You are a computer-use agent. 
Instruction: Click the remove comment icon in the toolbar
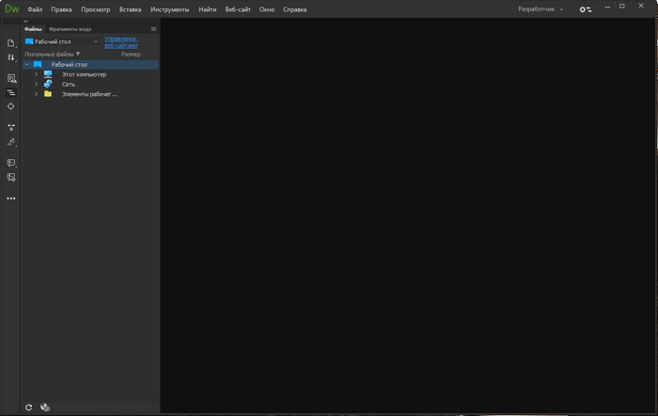click(11, 177)
